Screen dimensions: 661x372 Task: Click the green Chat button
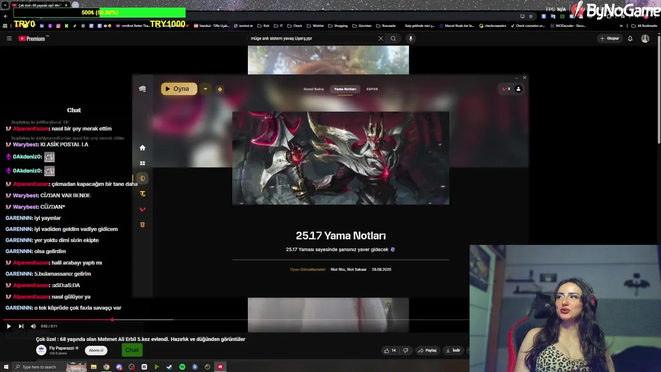[x=132, y=350]
